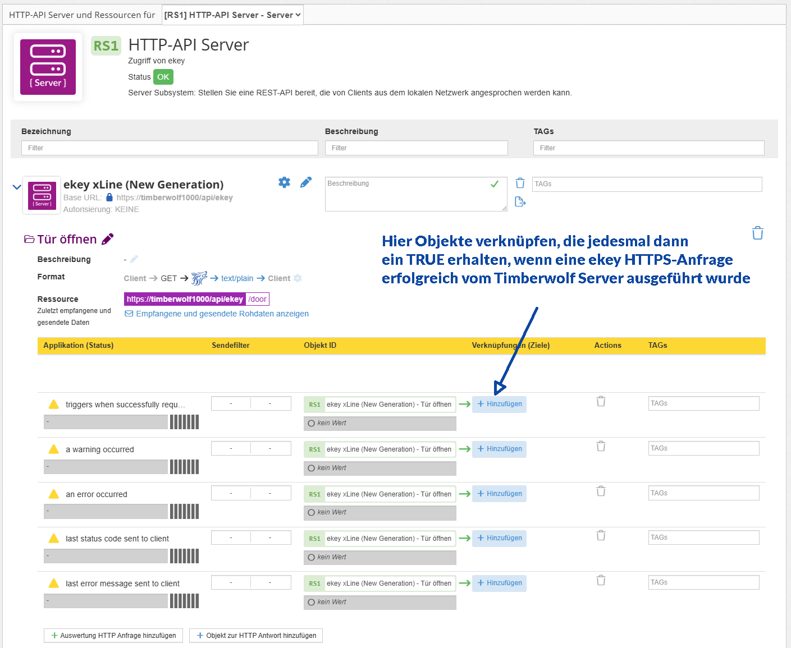791x648 pixels.
Task: Click the Bezeichnung filter field
Action: (x=170, y=148)
